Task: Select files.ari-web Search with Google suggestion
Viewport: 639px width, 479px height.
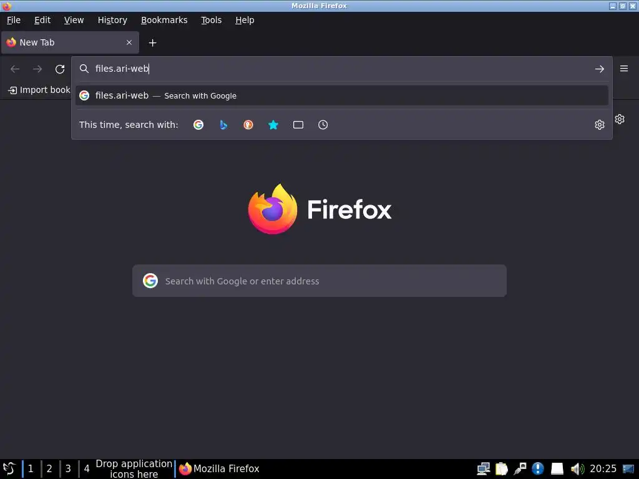Action: [x=341, y=95]
